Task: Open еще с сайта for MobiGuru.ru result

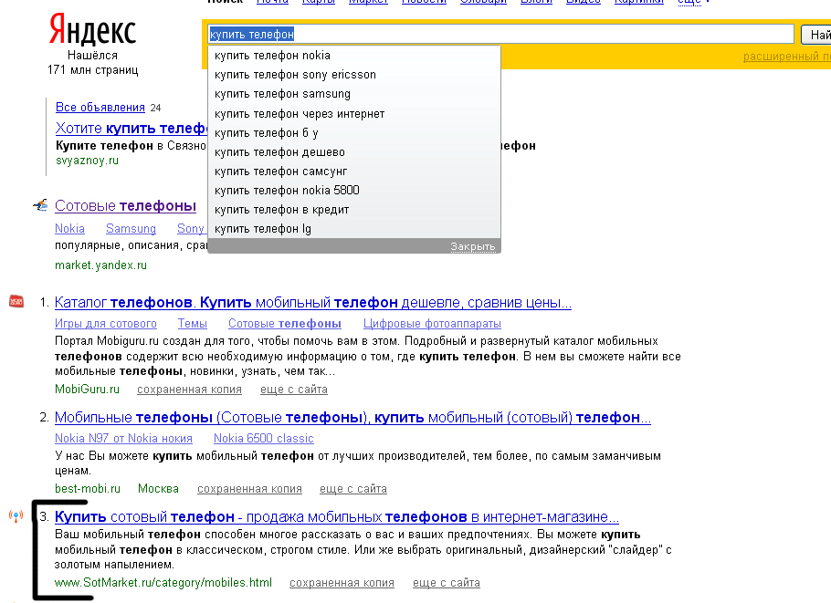Action: click(x=294, y=390)
